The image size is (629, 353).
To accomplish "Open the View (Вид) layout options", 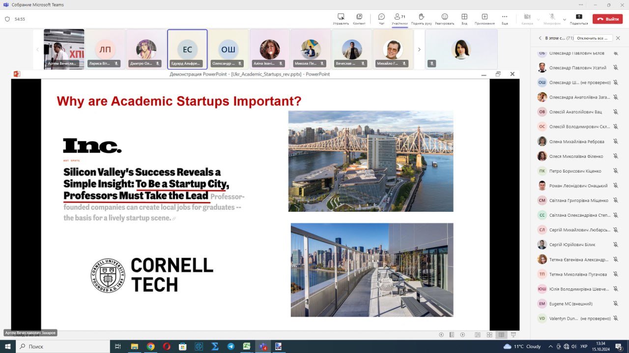I will pyautogui.click(x=464, y=19).
